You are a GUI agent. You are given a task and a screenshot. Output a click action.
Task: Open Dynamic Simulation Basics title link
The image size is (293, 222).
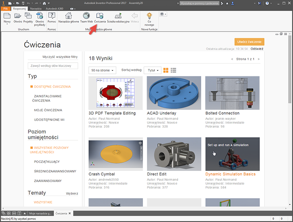pyautogui.click(x=230, y=174)
